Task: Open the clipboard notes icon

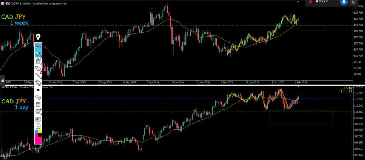Action: (x=38, y=126)
